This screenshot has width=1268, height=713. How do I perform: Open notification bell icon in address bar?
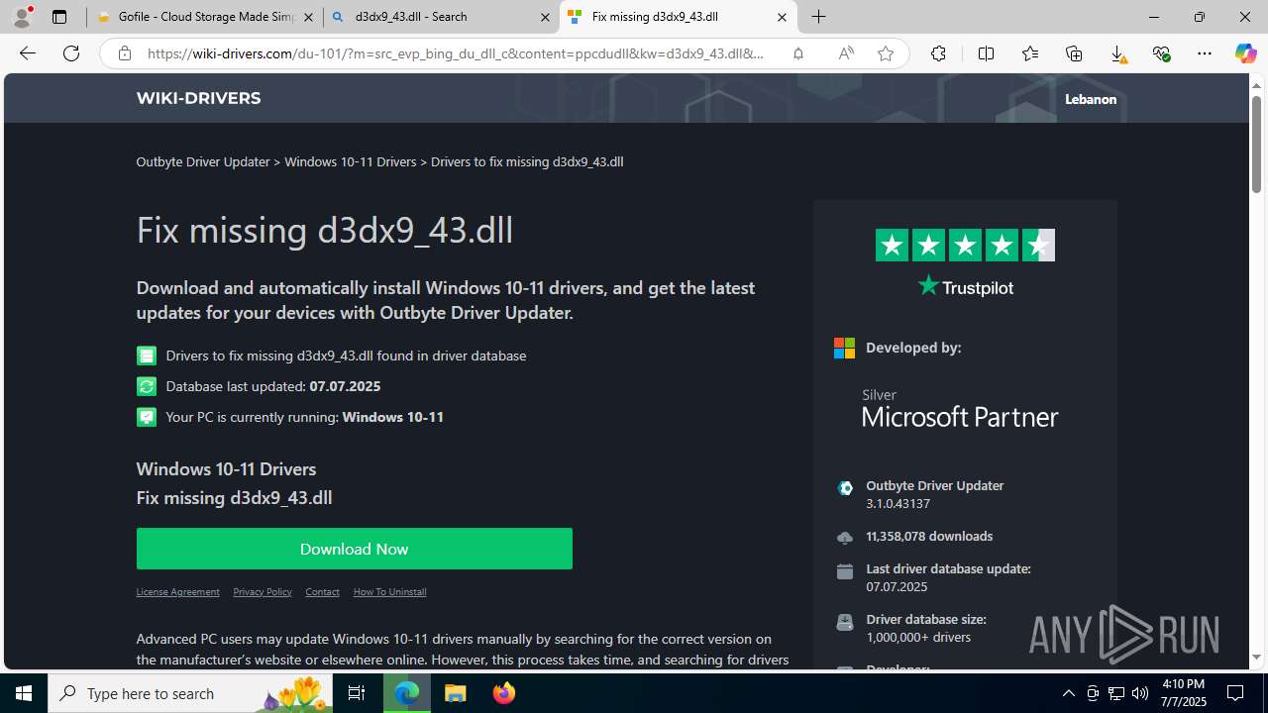tap(797, 53)
